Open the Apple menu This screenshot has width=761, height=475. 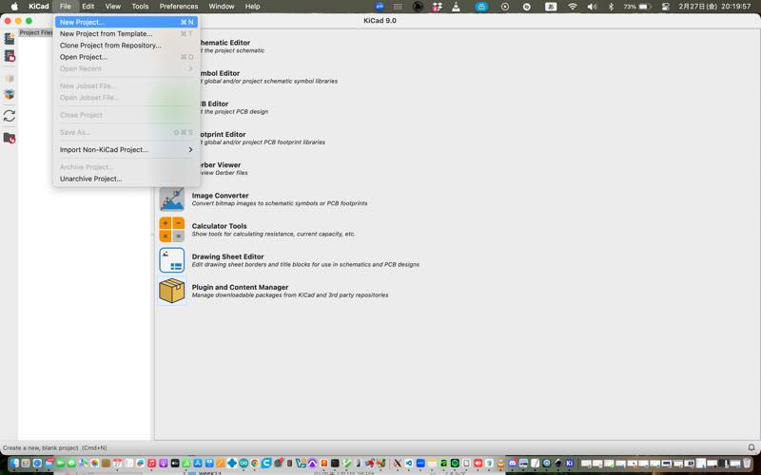tap(14, 7)
